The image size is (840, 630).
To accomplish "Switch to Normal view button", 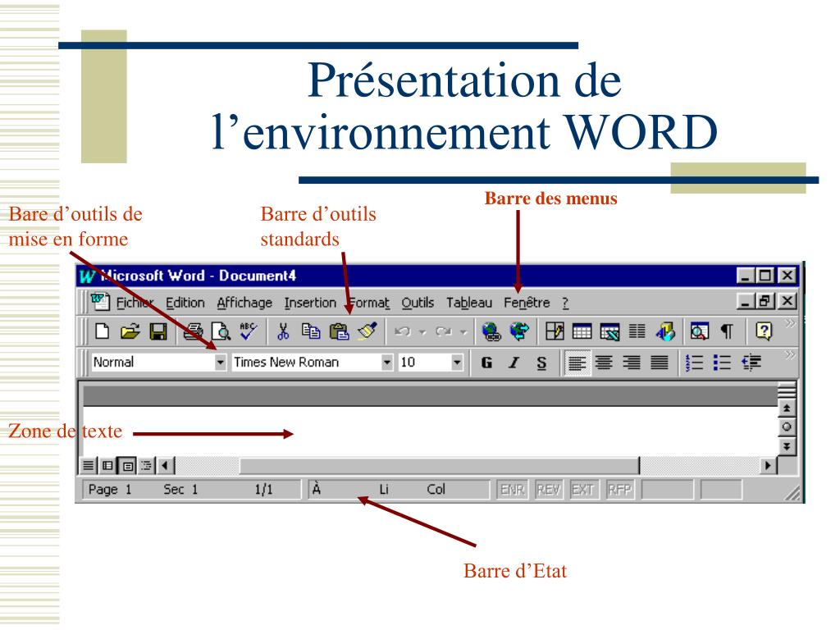I will (x=89, y=466).
